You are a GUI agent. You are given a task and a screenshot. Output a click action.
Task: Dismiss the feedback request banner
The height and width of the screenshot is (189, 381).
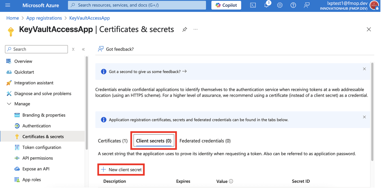(x=364, y=69)
